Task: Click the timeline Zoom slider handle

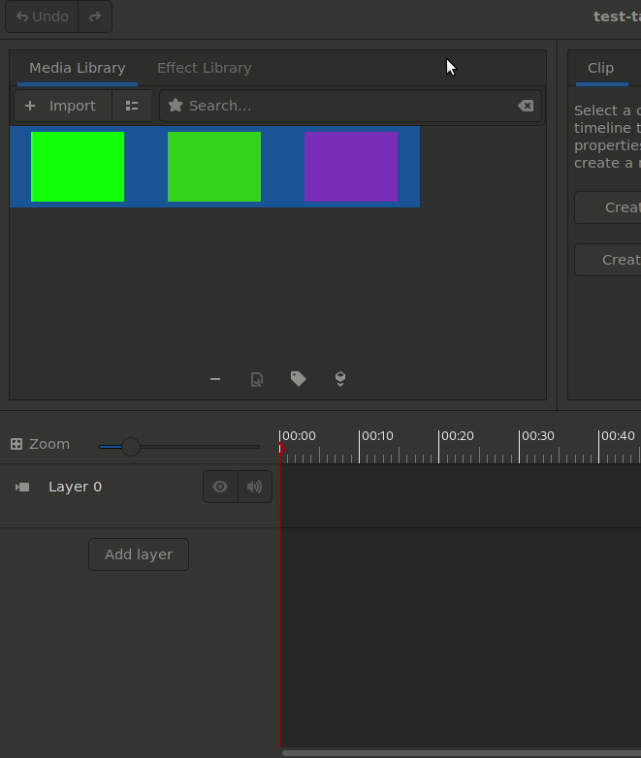Action: pyautogui.click(x=130, y=447)
